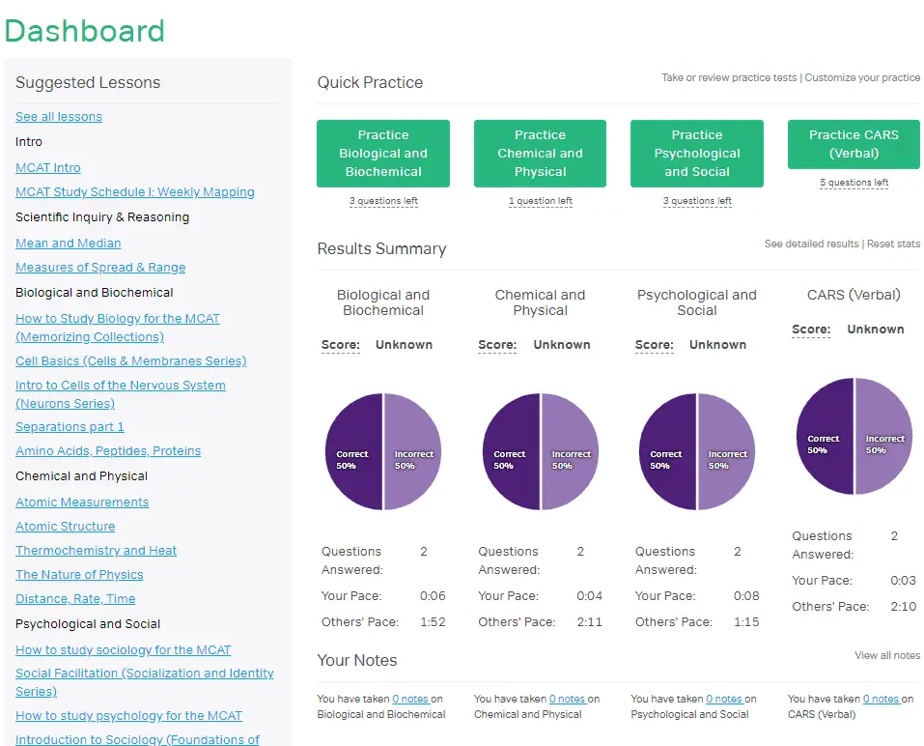Open Mean and Median lesson
The height and width of the screenshot is (746, 924).
click(x=69, y=243)
